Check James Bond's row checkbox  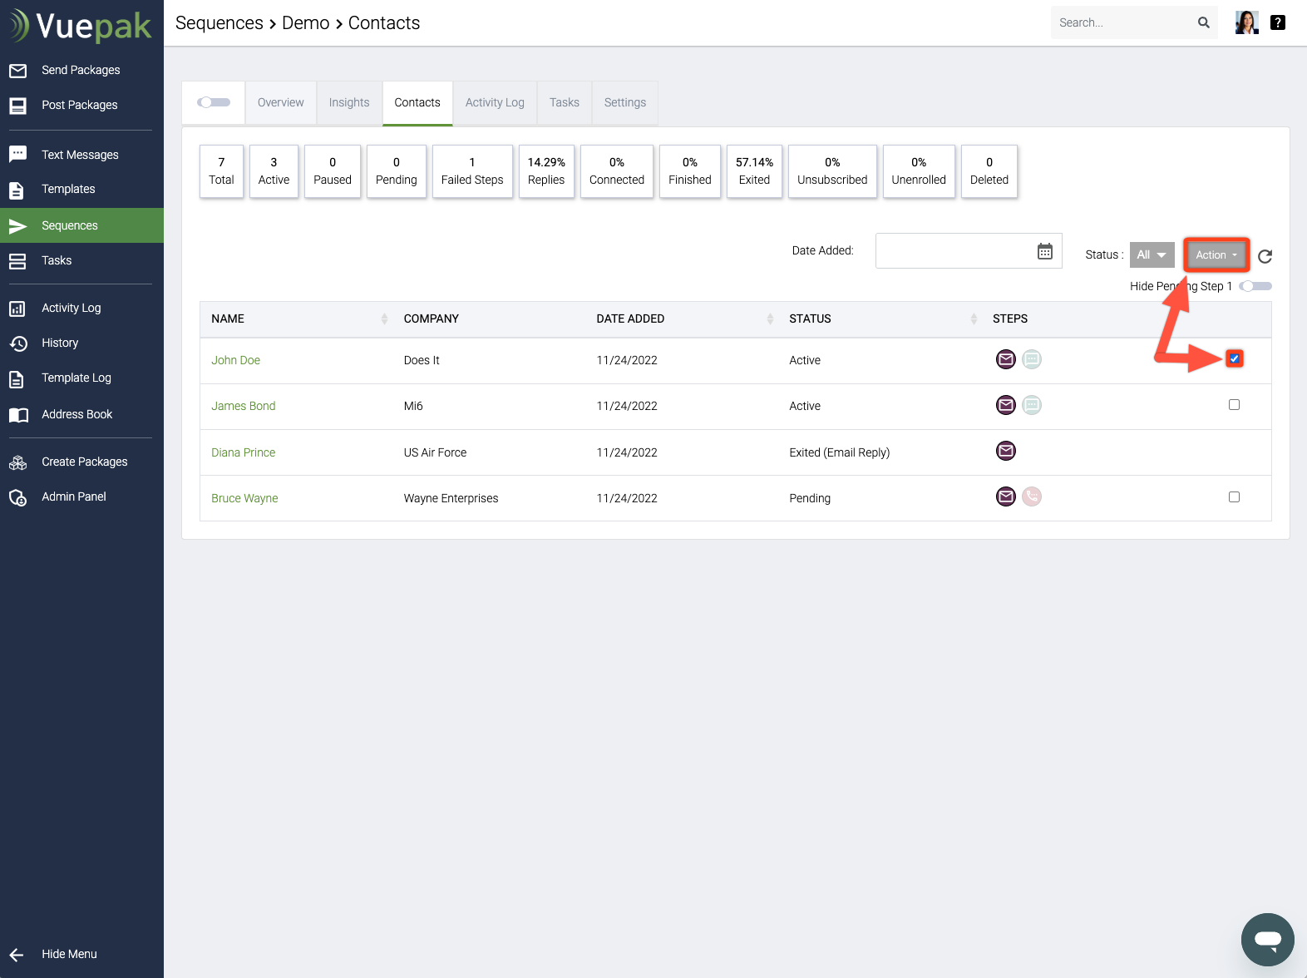1234,405
